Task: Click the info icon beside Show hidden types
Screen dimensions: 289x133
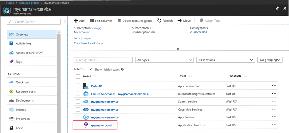Action: 122,69
